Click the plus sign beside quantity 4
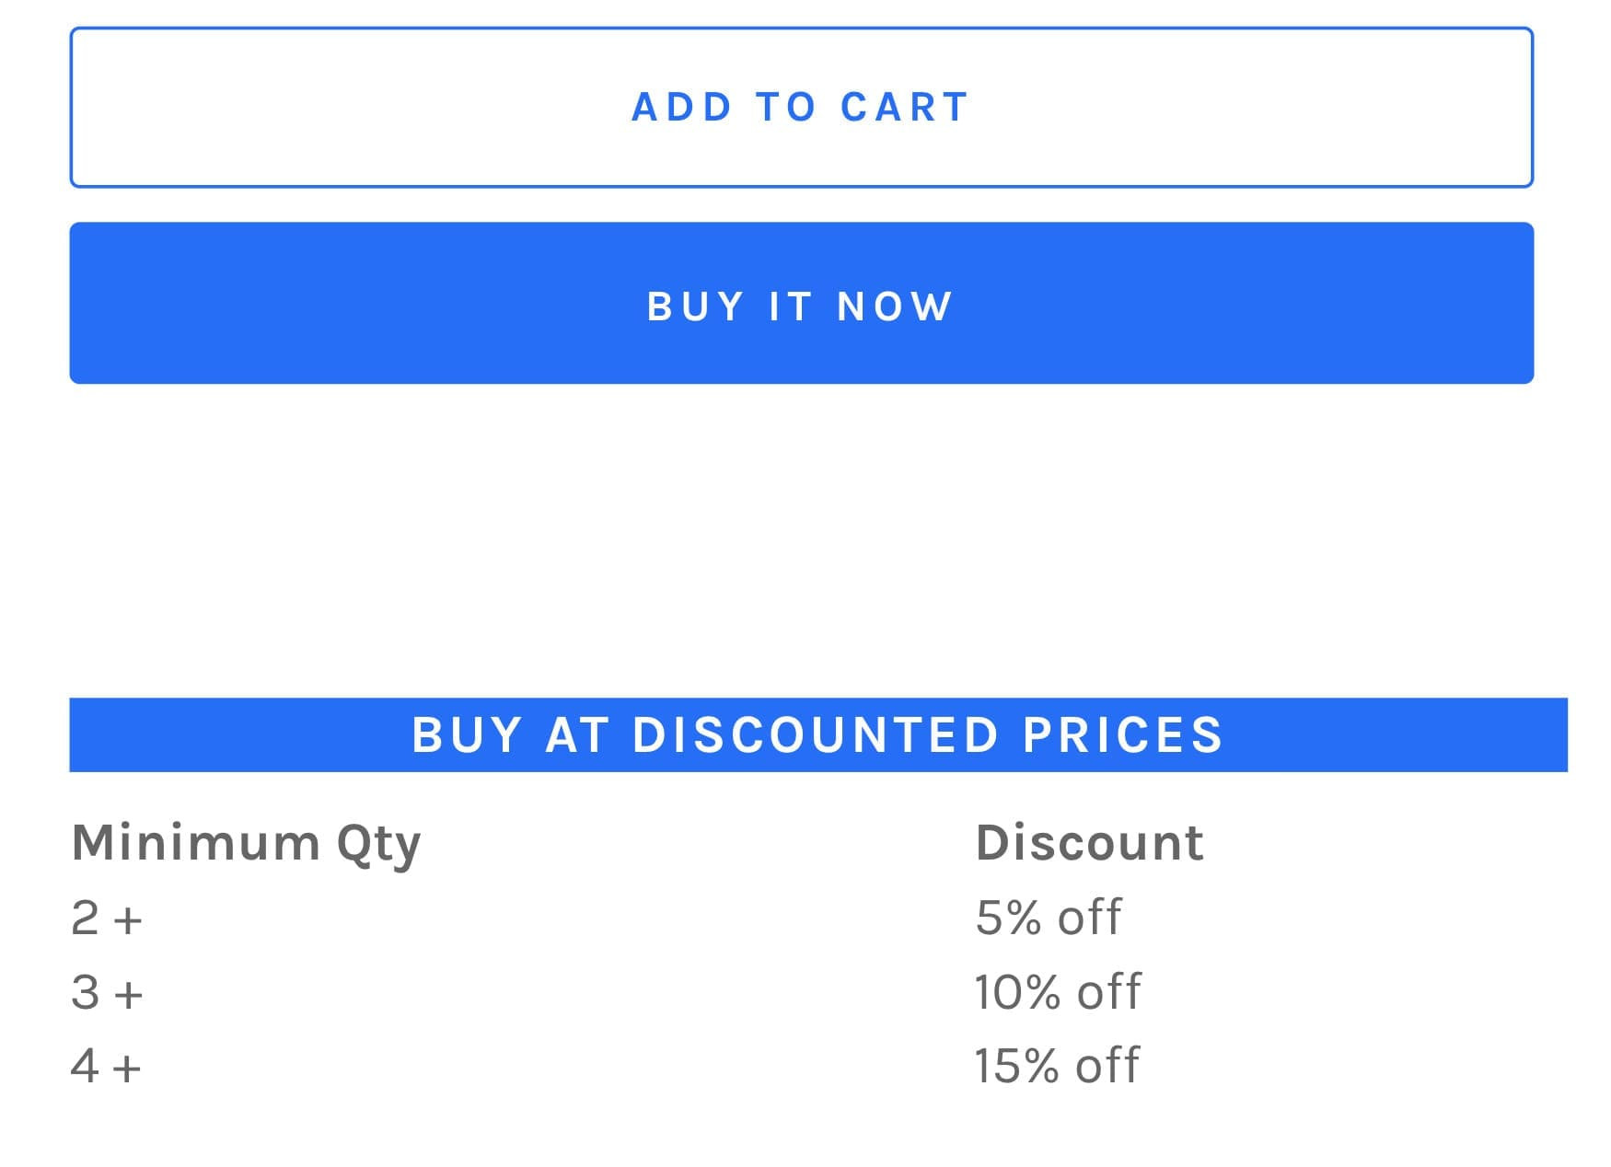1611x1167 pixels. (128, 1069)
